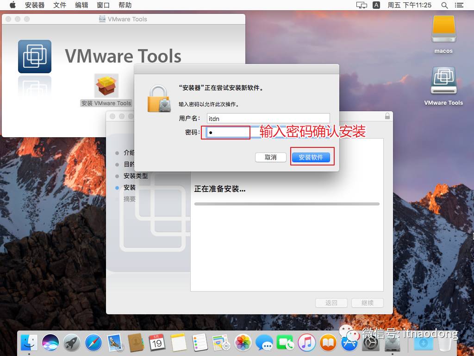474x356 pixels.
Task: Click the VMware Tools window title
Action: (x=127, y=19)
